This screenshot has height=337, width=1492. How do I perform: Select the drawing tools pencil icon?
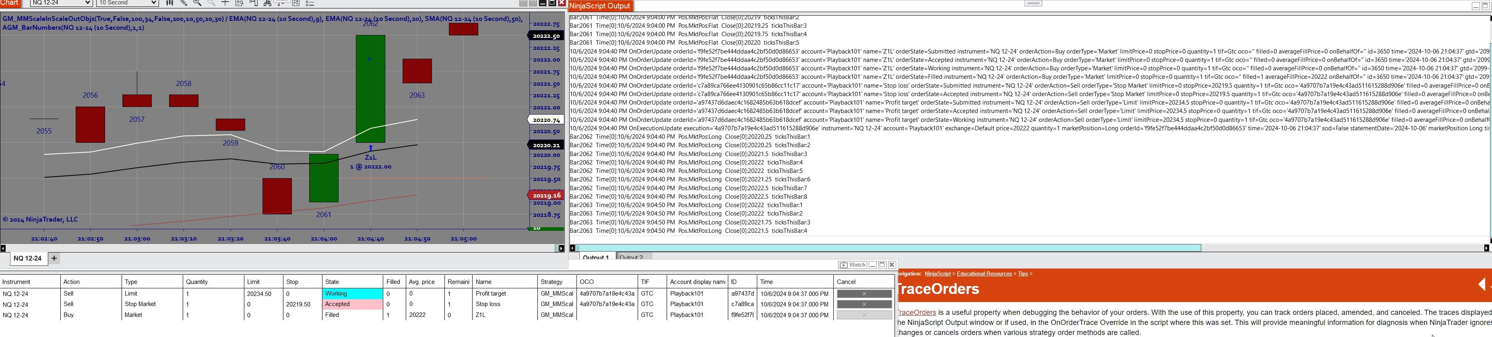184,3
